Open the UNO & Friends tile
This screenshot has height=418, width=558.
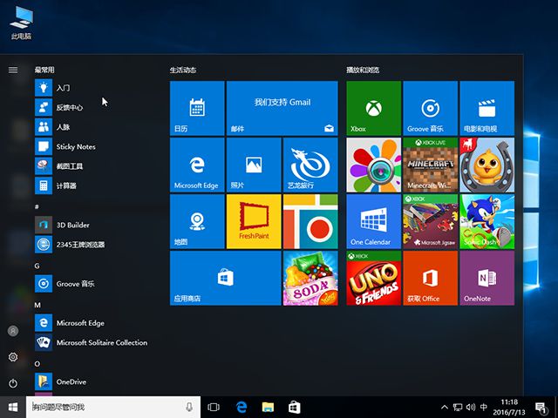(x=373, y=278)
